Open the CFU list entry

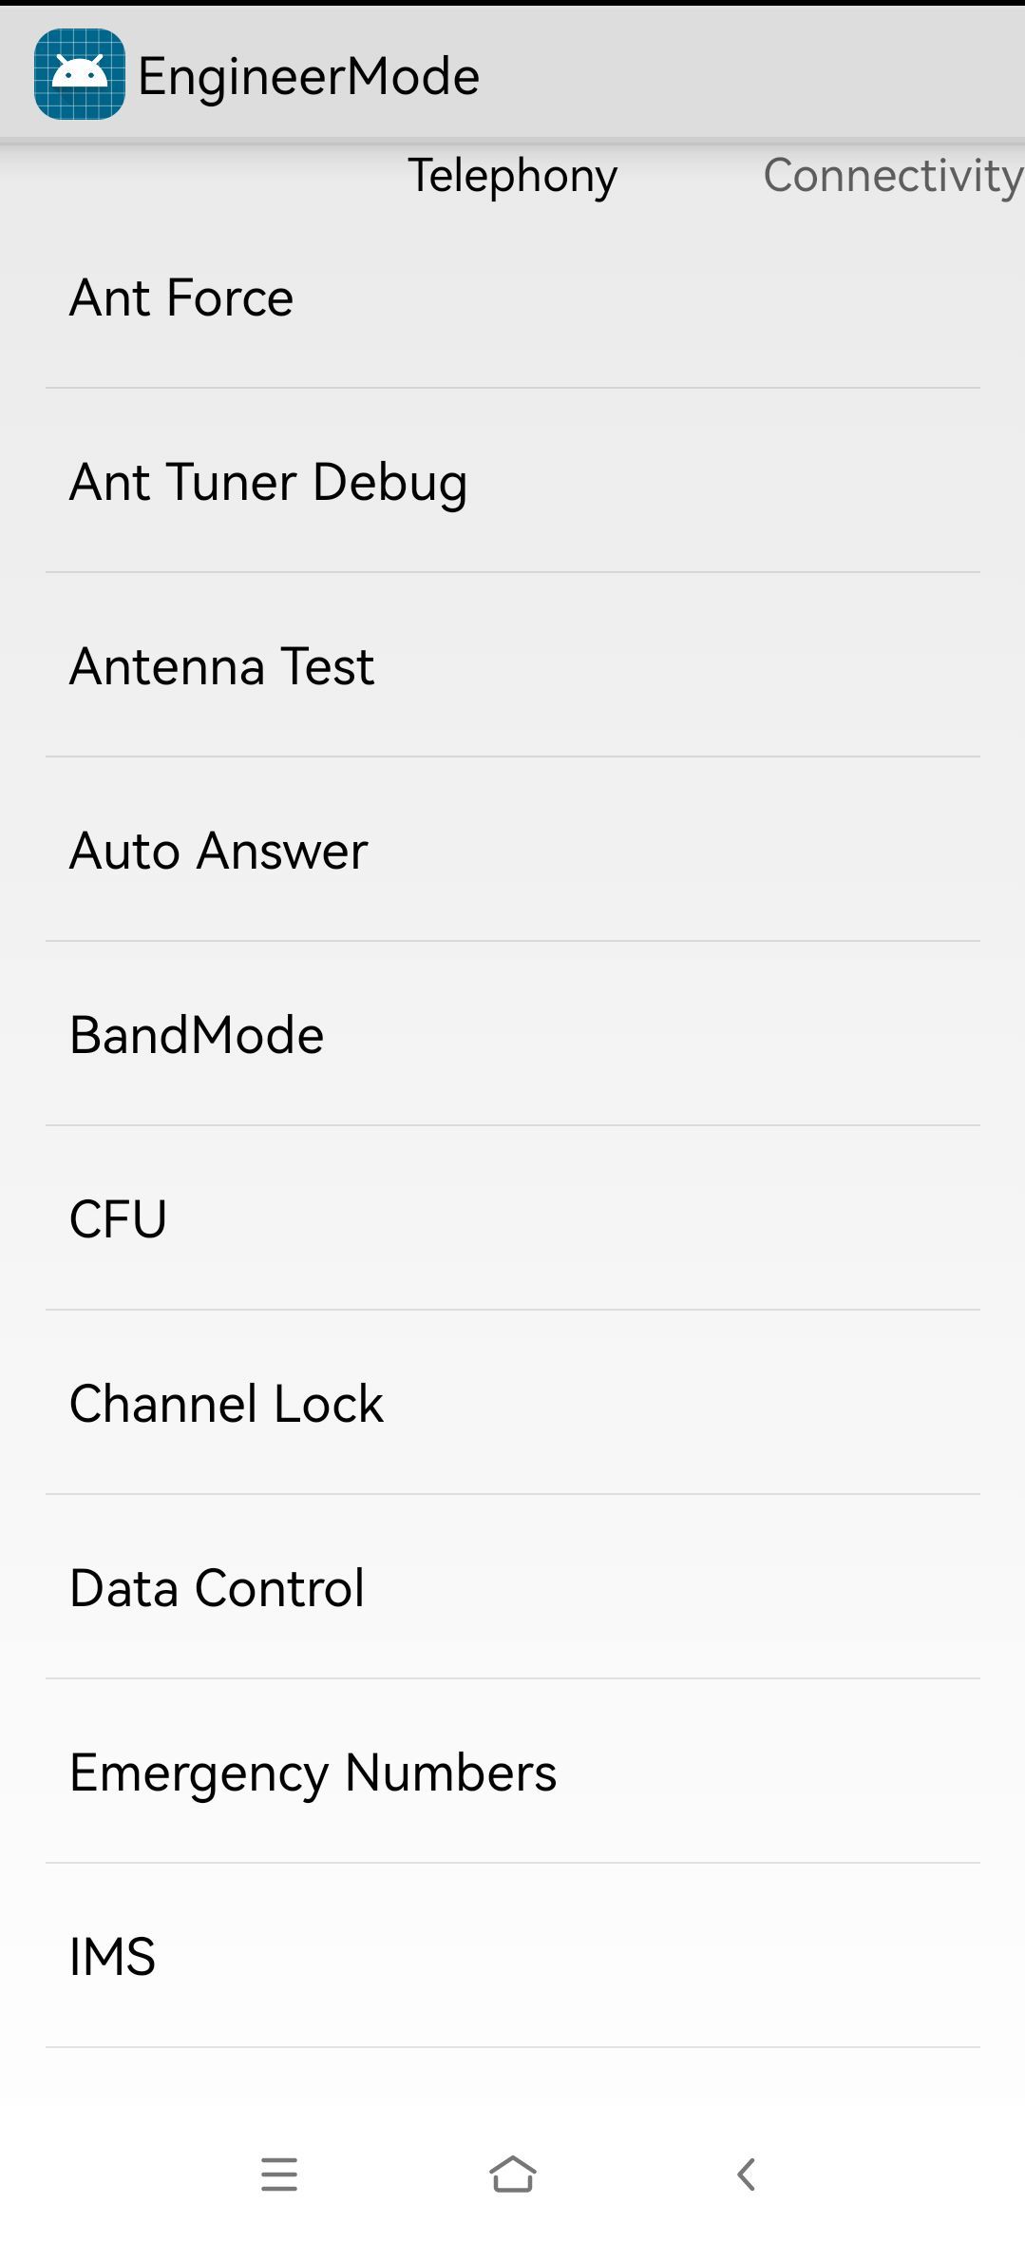(513, 1218)
